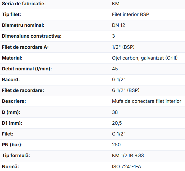
Task: Select the nominal flow value 45
Action: tap(115, 69)
